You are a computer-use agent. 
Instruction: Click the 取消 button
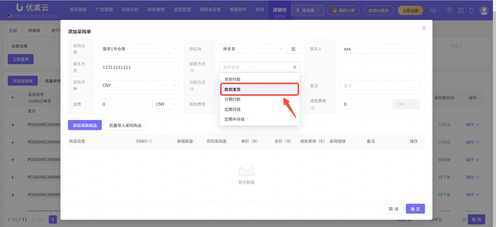coord(393,209)
